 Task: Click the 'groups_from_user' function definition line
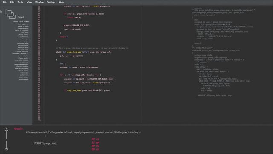[x=84, y=52]
